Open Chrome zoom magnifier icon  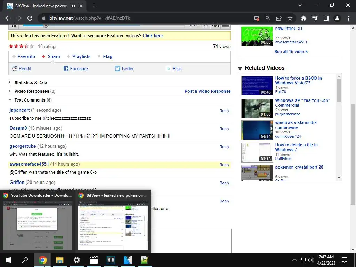[268, 18]
